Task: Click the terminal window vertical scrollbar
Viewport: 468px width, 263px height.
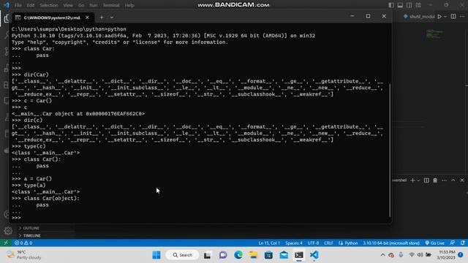Action: point(390,150)
